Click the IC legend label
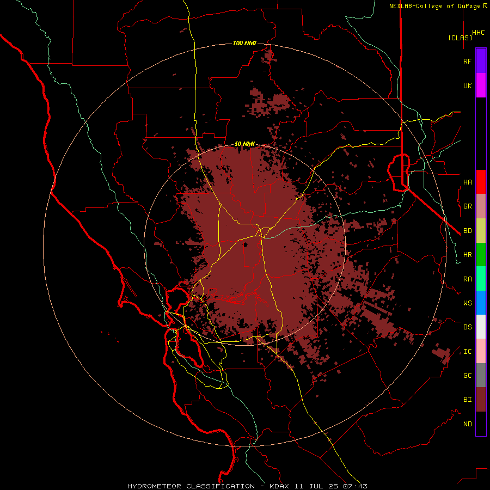490x490 pixels. pyautogui.click(x=467, y=352)
